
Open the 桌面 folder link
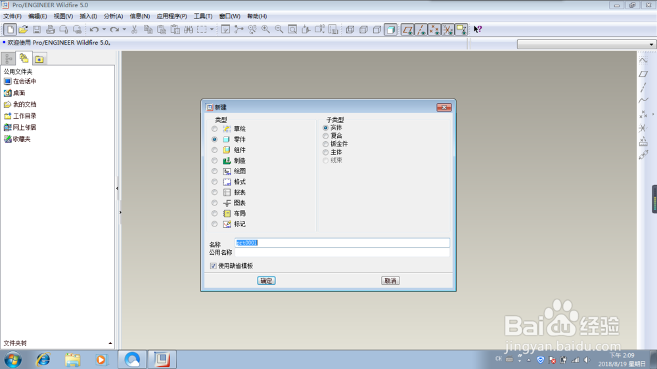tap(14, 93)
